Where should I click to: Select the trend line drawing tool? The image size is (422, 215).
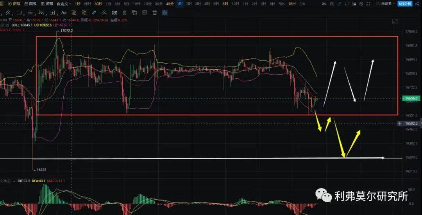pyautogui.click(x=8, y=12)
